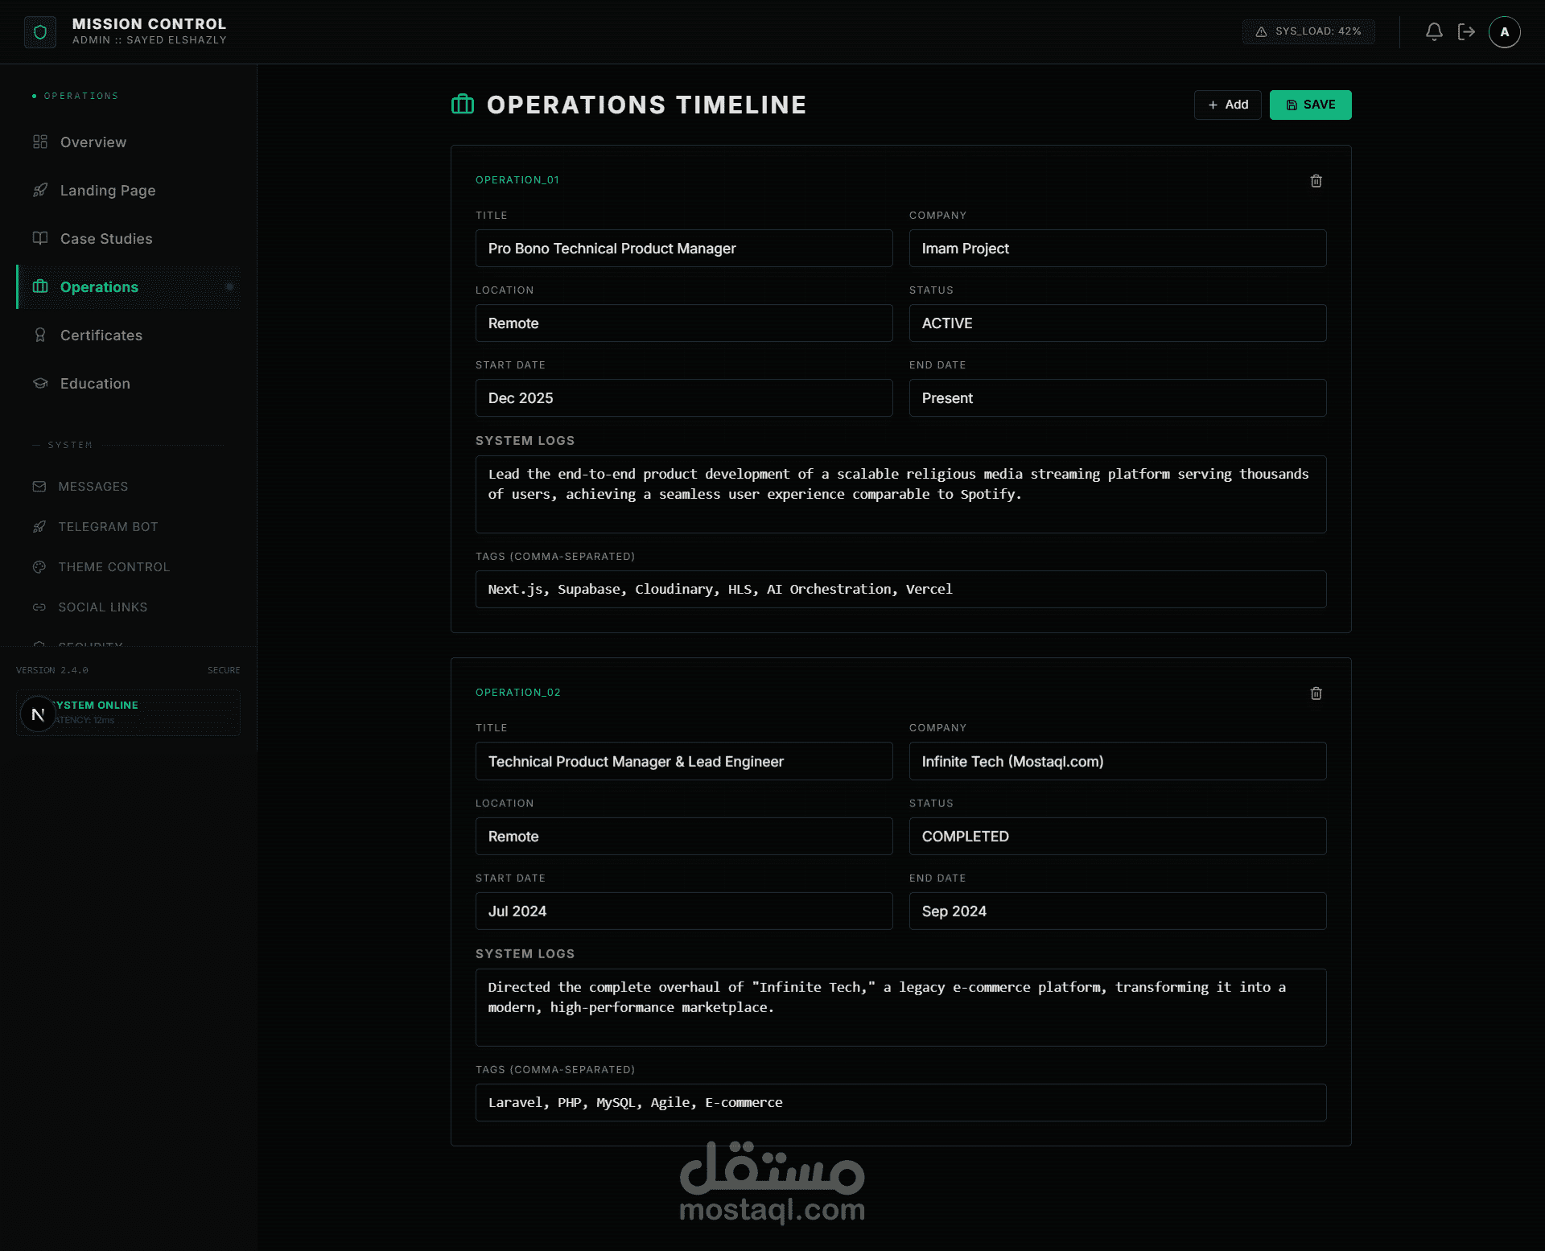The image size is (1545, 1251).
Task: Go to the Landing Page section
Action: [107, 191]
